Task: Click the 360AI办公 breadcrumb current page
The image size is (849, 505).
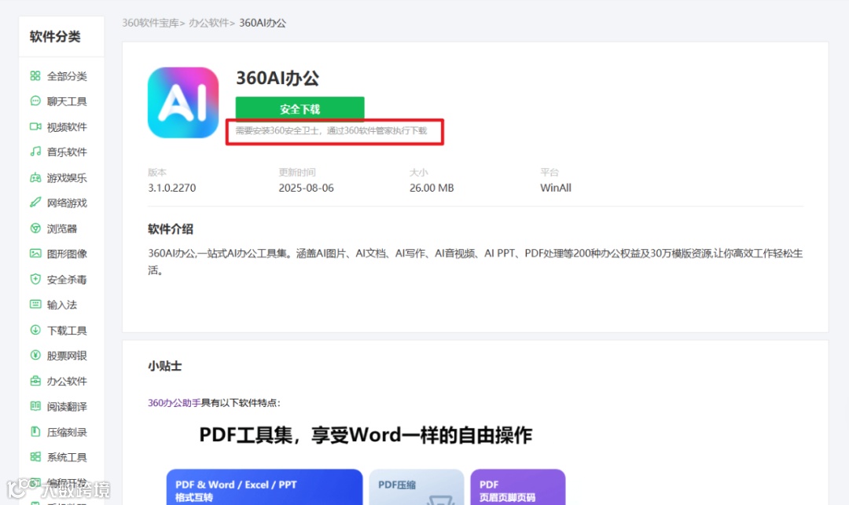Action: tap(263, 23)
